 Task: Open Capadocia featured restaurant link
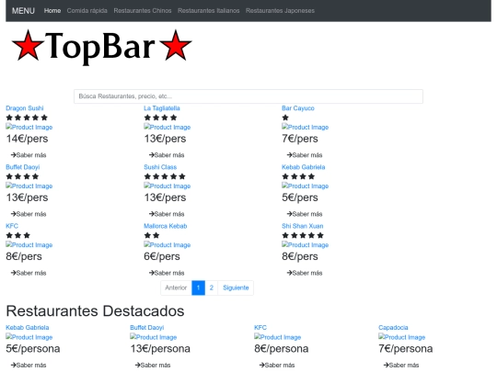pyautogui.click(x=393, y=327)
